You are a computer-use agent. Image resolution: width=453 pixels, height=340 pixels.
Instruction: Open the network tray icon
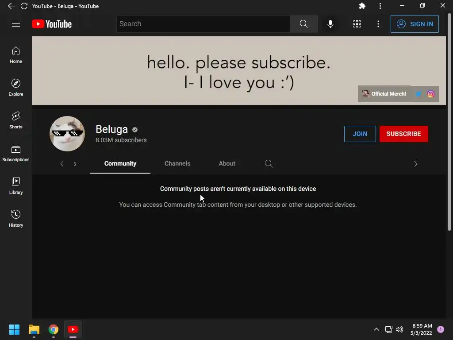tap(388, 329)
